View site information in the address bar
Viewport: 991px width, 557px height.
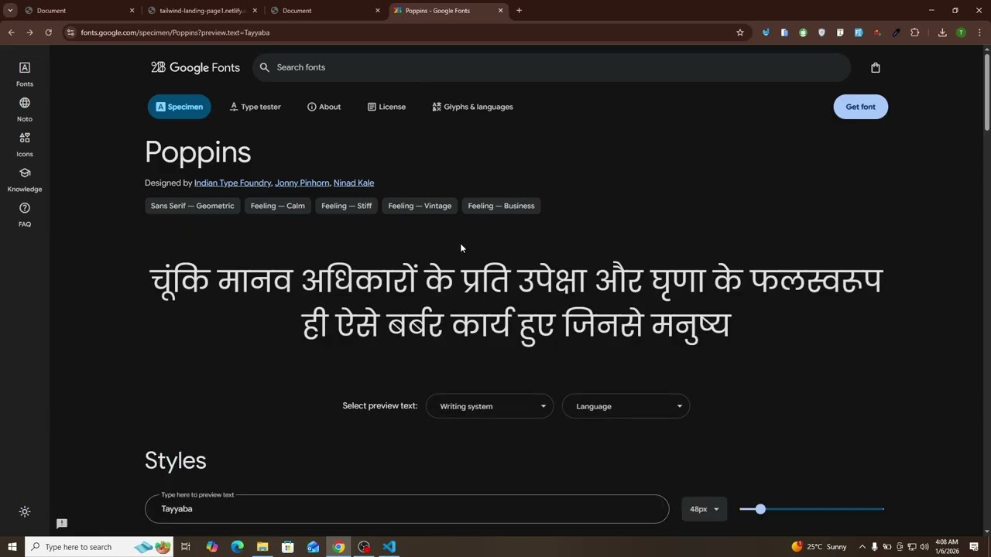[70, 32]
